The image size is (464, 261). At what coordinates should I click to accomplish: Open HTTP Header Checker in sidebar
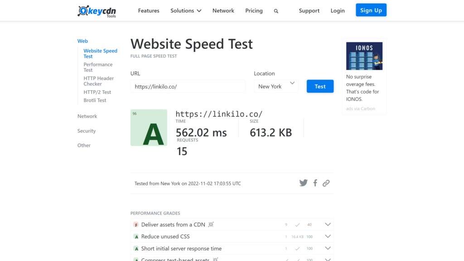coord(98,81)
